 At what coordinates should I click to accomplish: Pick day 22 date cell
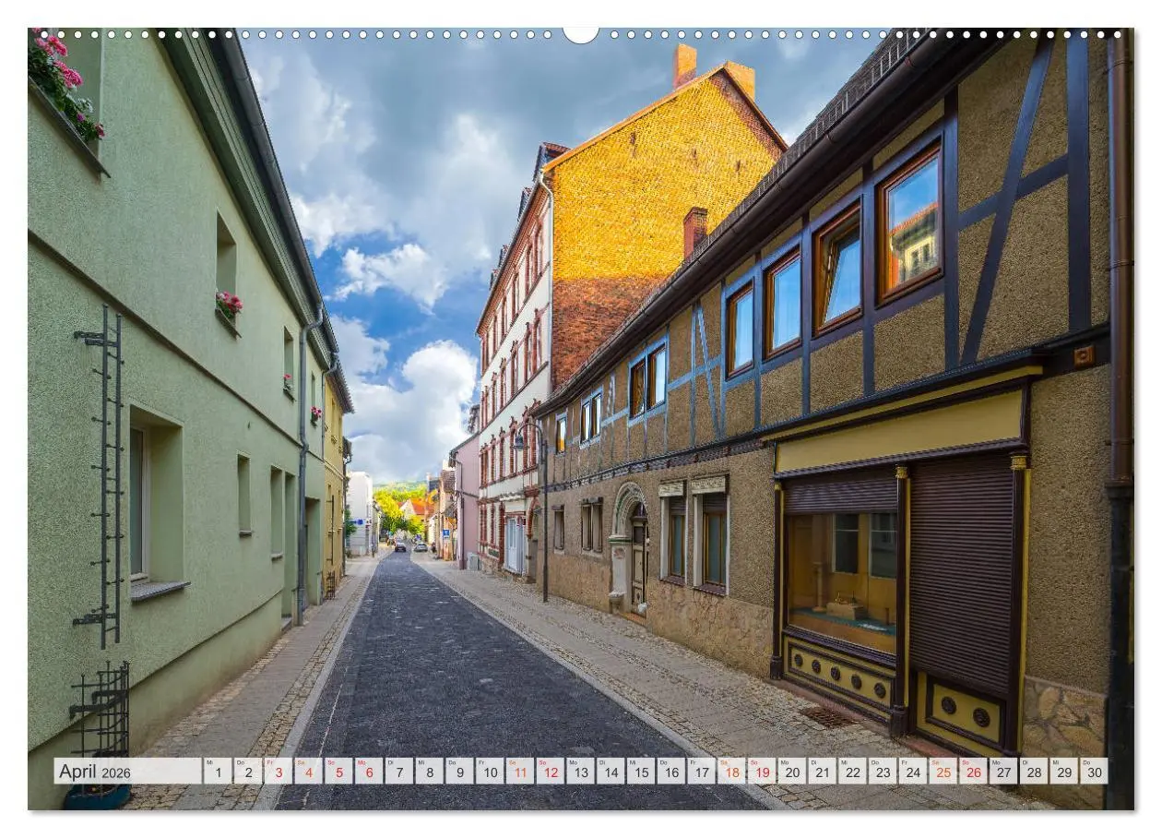tap(853, 772)
